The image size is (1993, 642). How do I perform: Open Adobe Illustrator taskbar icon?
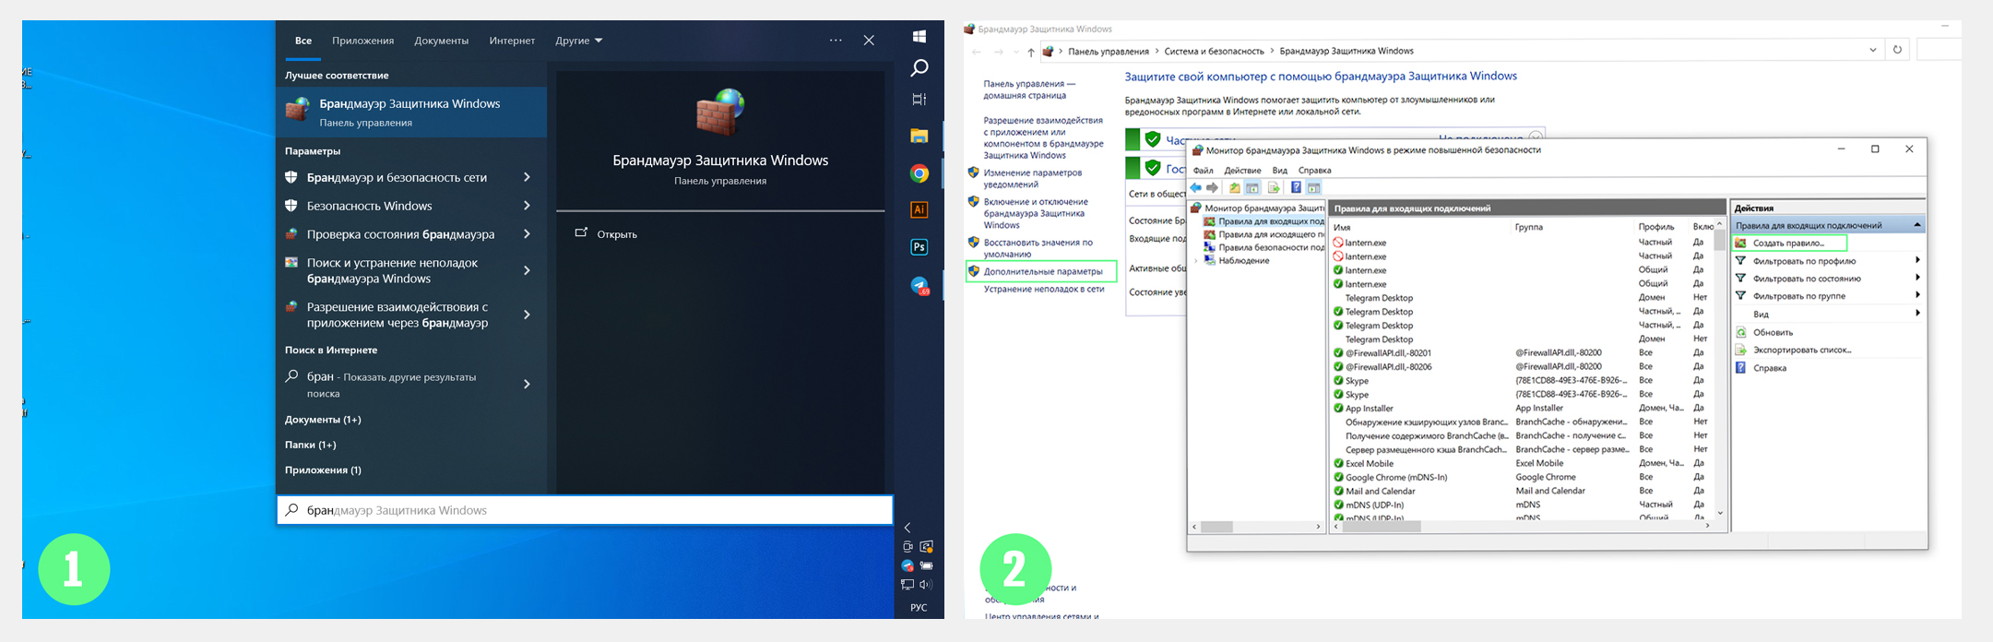tap(919, 210)
